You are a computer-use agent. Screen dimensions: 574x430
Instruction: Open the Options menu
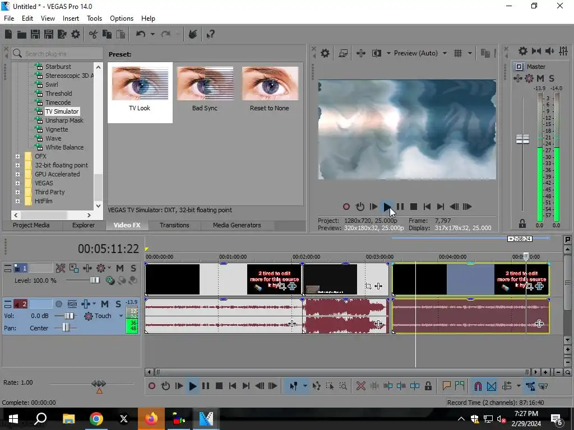tap(122, 18)
